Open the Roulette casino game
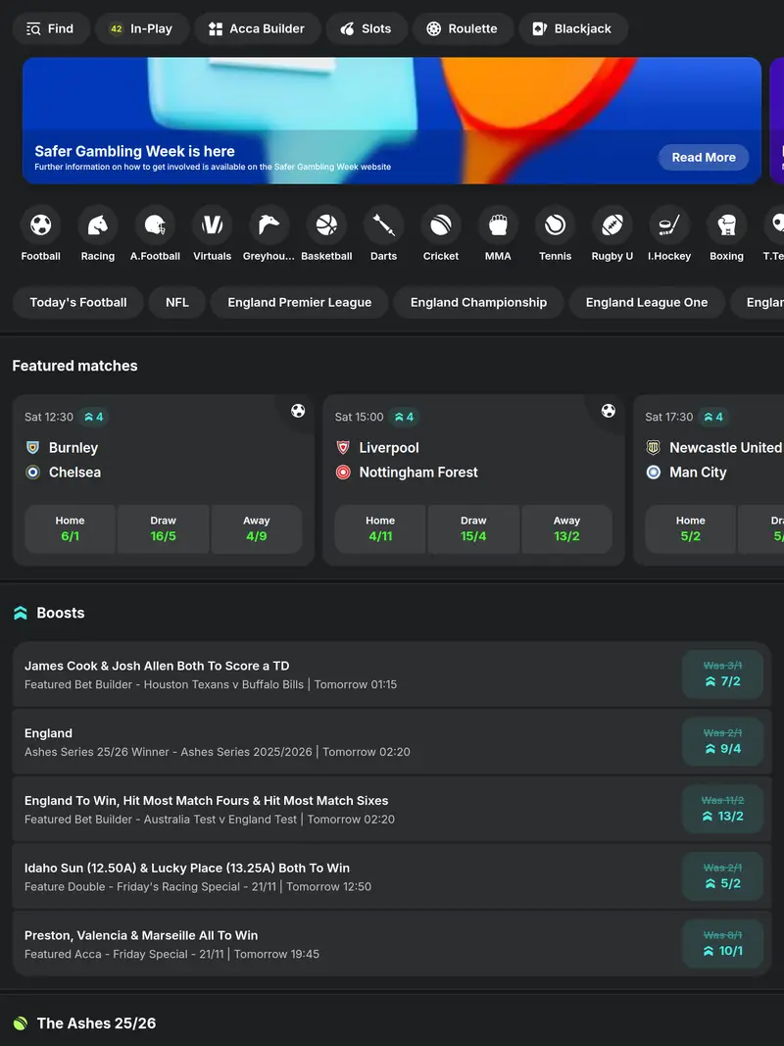The width and height of the screenshot is (784, 1046). pyautogui.click(x=463, y=28)
